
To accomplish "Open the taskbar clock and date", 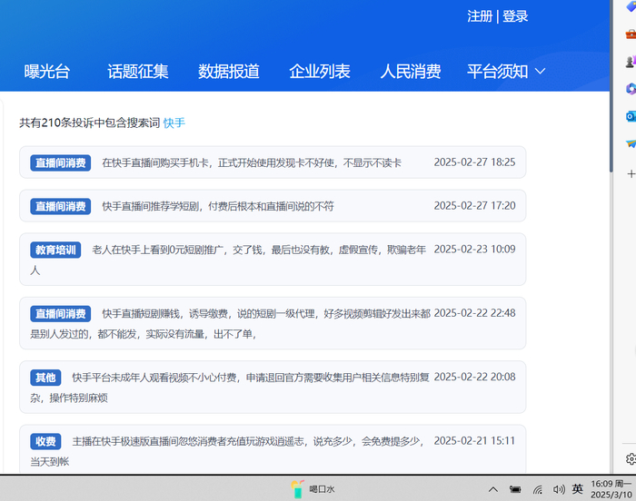I will point(611,489).
